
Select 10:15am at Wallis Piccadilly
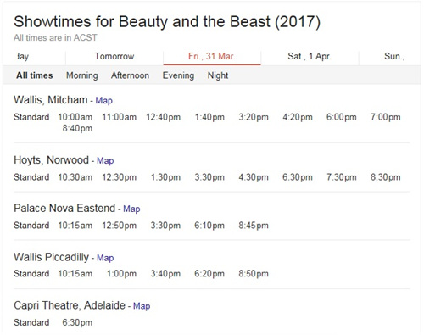[75, 274]
